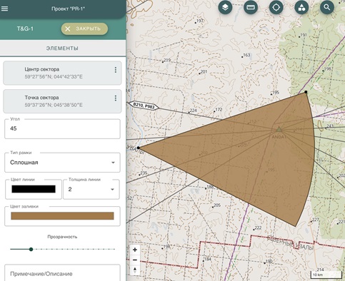Click the ЗАКРЫТЬ button
This screenshot has width=345, height=281.
(84, 29)
